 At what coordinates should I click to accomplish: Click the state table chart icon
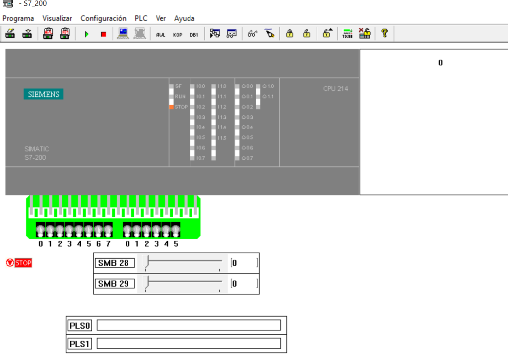(232, 34)
